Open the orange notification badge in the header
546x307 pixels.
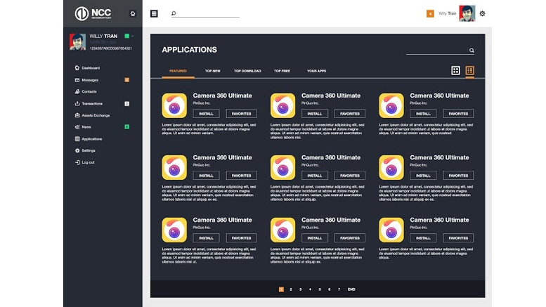pyautogui.click(x=430, y=13)
